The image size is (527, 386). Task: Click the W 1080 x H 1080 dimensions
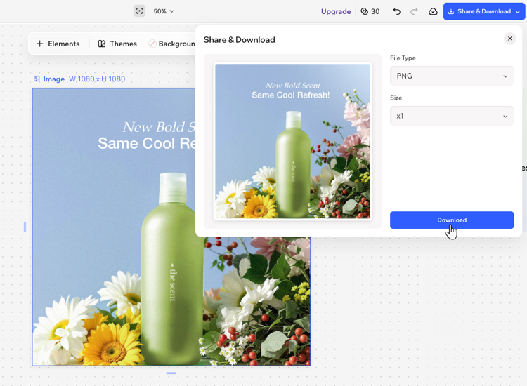97,79
